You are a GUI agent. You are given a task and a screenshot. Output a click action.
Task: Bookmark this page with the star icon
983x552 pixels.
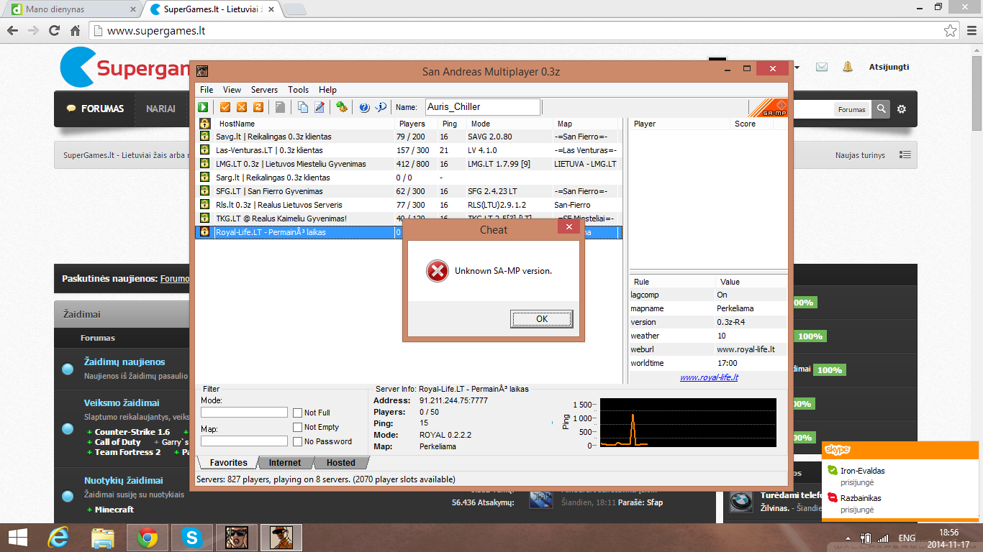tap(951, 31)
